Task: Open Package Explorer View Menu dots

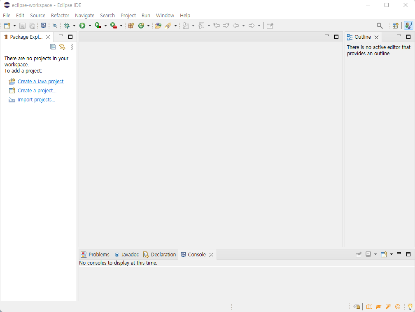Action: click(x=72, y=47)
